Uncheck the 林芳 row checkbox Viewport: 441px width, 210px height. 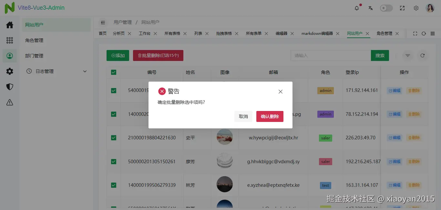tap(114, 185)
